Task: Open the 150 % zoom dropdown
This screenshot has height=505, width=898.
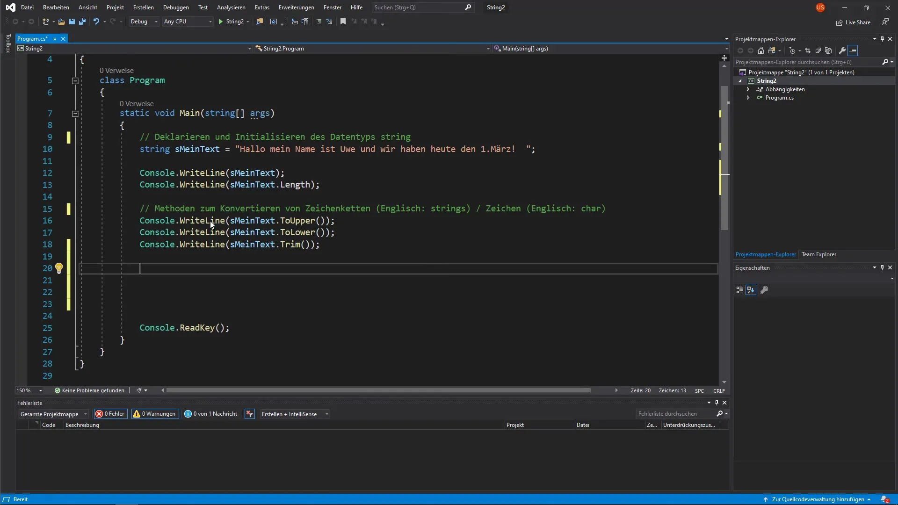Action: point(29,390)
